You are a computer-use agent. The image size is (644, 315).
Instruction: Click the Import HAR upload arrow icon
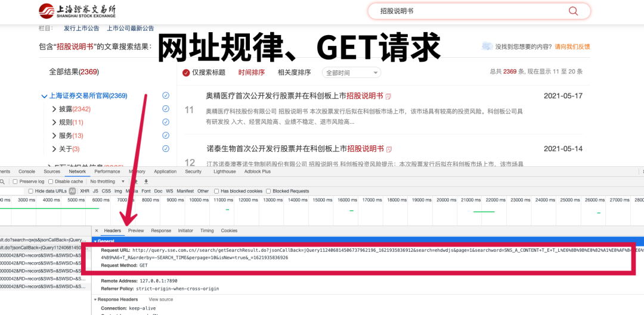pyautogui.click(x=137, y=181)
